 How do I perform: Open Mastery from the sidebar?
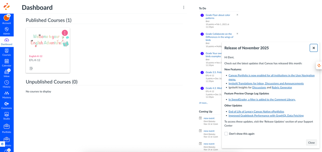click(x=6, y=95)
